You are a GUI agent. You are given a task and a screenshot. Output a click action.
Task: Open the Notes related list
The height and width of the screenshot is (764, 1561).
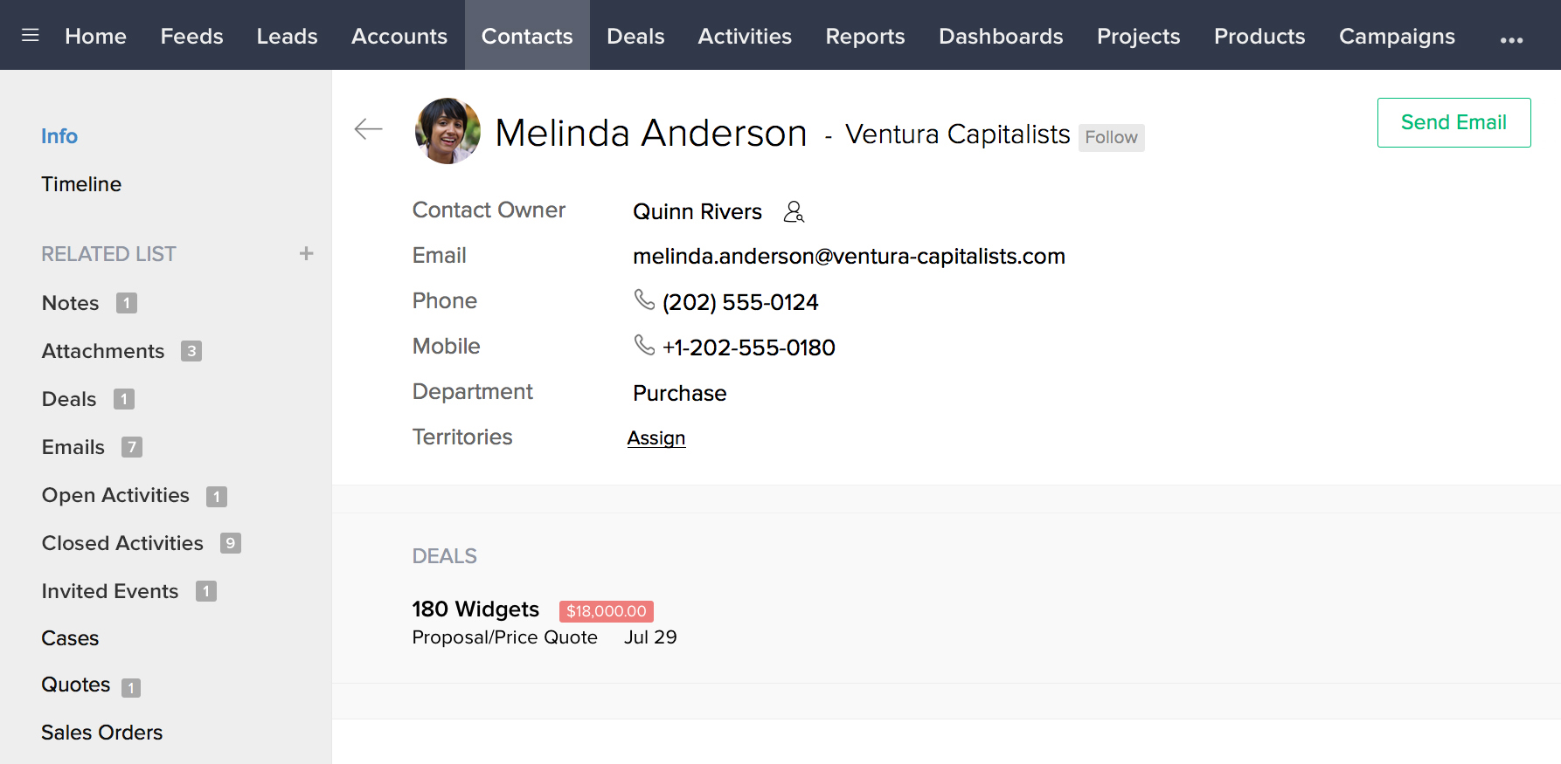click(x=71, y=303)
